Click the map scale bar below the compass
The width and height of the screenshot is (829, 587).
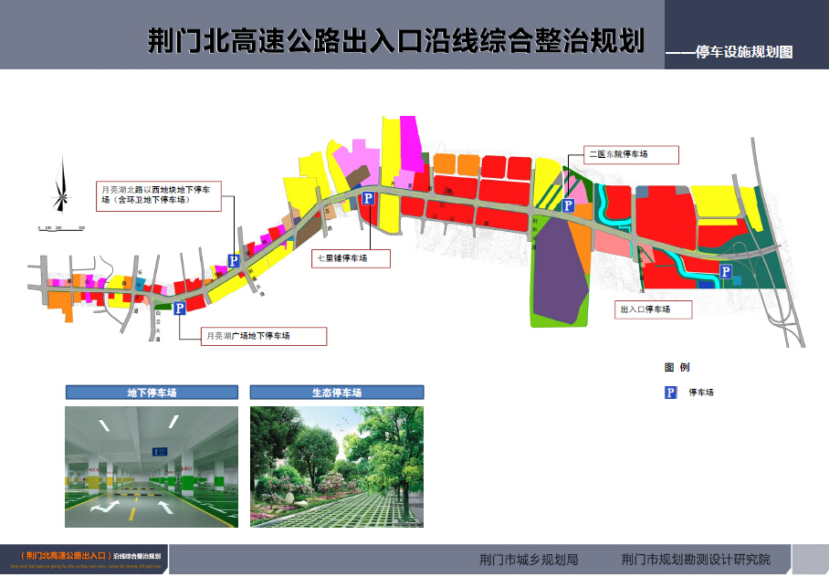(x=61, y=226)
